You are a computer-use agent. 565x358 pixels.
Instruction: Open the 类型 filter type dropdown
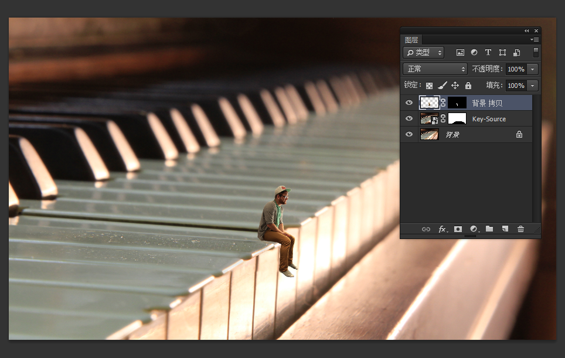424,53
